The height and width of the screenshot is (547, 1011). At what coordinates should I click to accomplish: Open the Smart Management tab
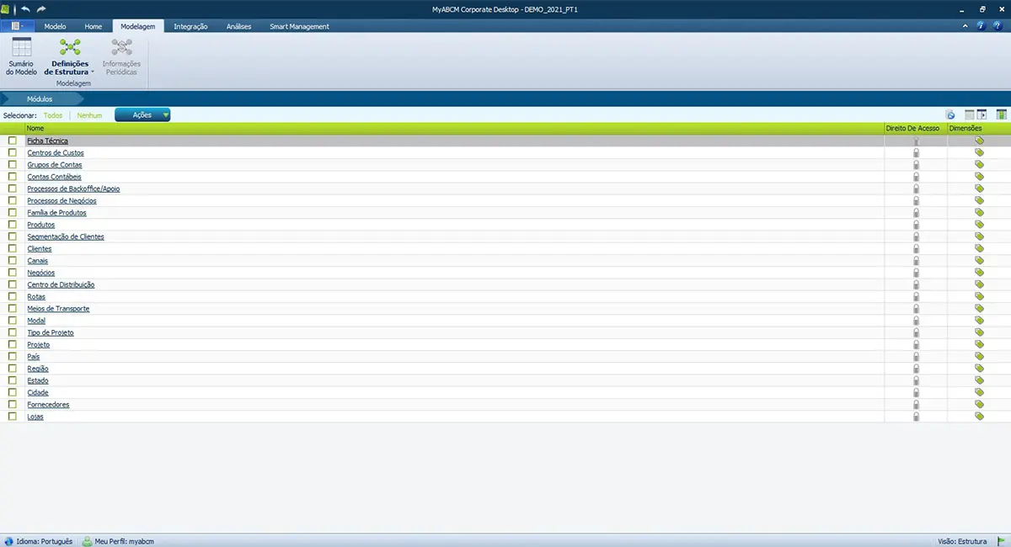299,26
